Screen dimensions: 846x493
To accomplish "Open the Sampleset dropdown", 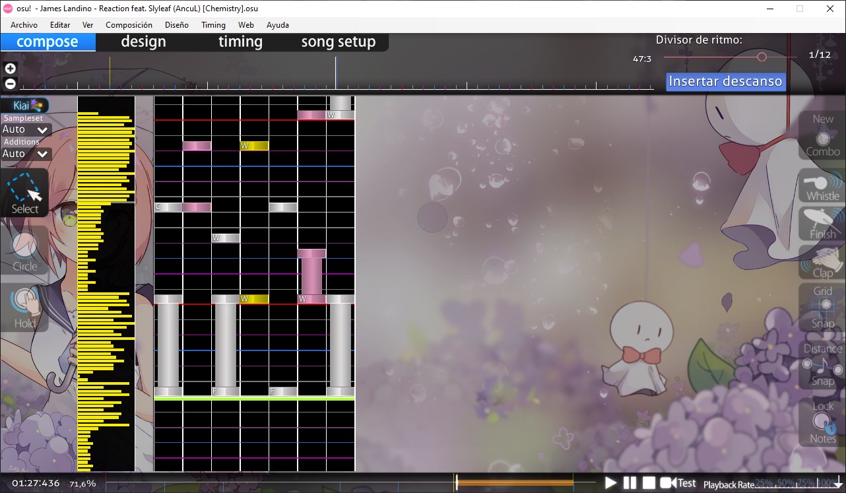I will pos(26,129).
